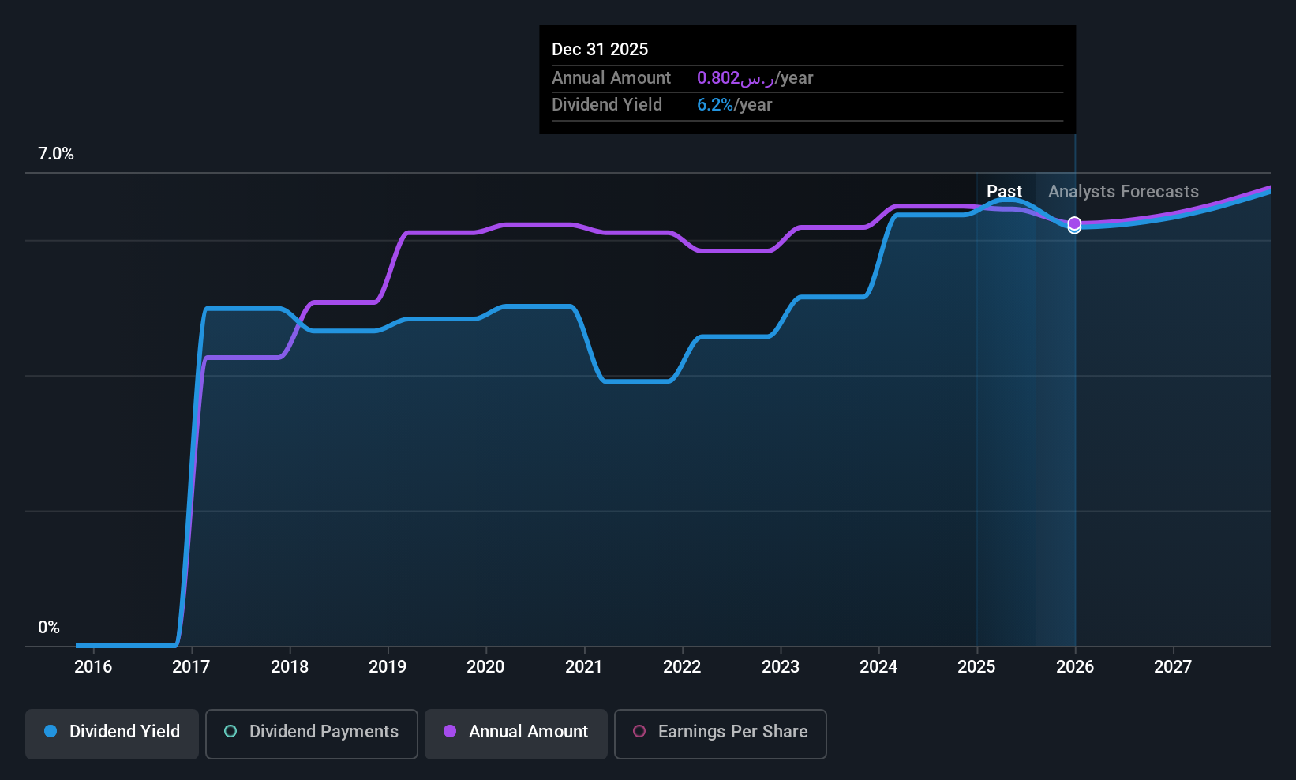
Task: Expand the Annual Amount legend entry
Action: pos(515,733)
